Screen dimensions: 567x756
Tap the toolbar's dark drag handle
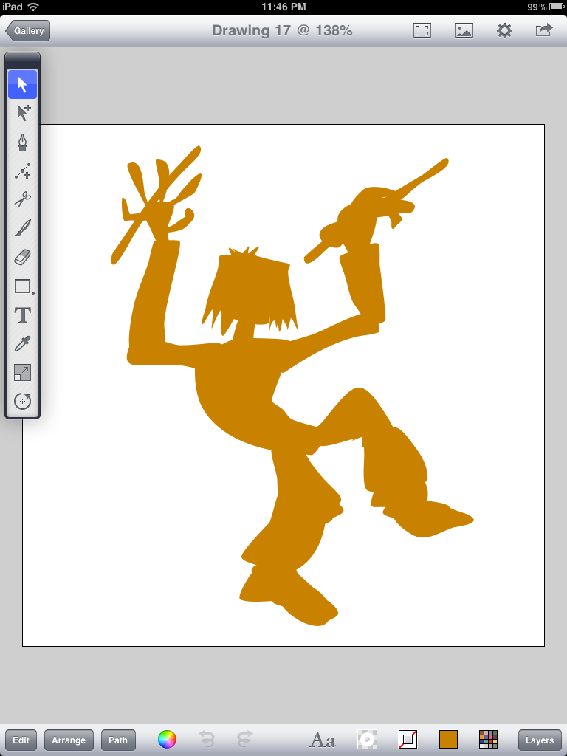22,61
